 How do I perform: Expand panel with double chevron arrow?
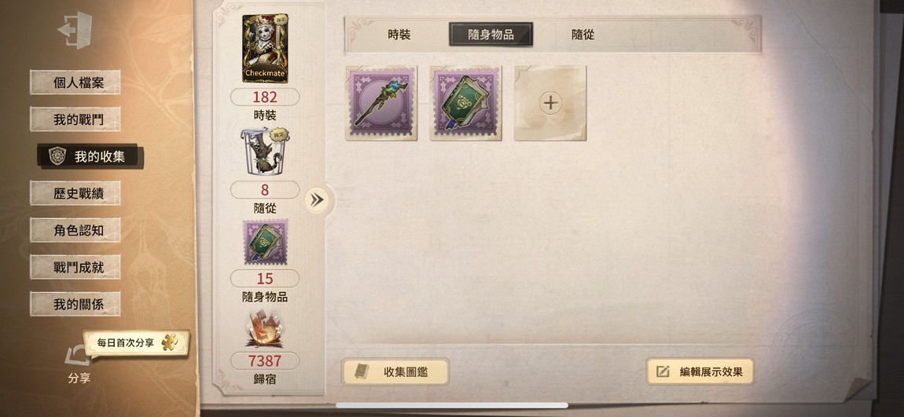click(317, 199)
